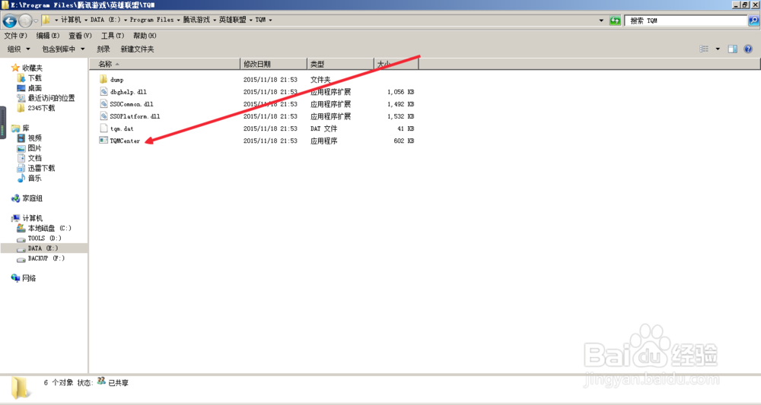The height and width of the screenshot is (405, 761).
Task: Click DATA (E:) in address breadcrumb
Action: click(105, 20)
